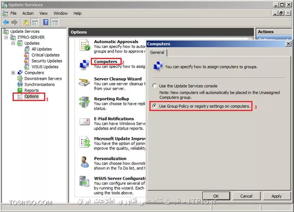The image size is (294, 212).
Task: Open the File menu
Action: (x=13, y=13)
